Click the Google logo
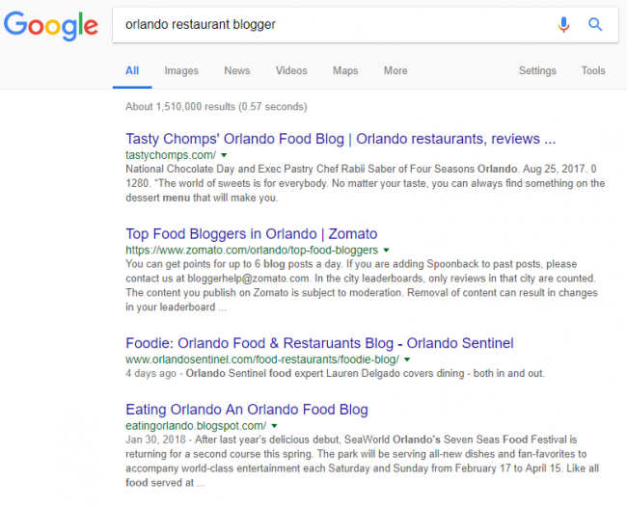The image size is (627, 507). tap(51, 25)
